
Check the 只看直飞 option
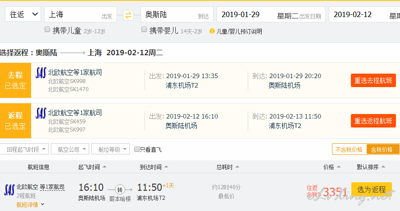coord(137,149)
